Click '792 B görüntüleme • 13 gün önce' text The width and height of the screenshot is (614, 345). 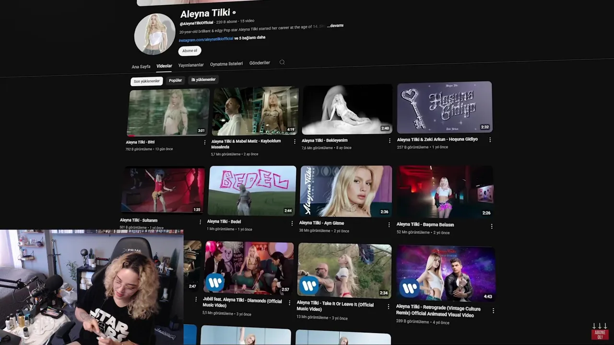[x=149, y=149]
